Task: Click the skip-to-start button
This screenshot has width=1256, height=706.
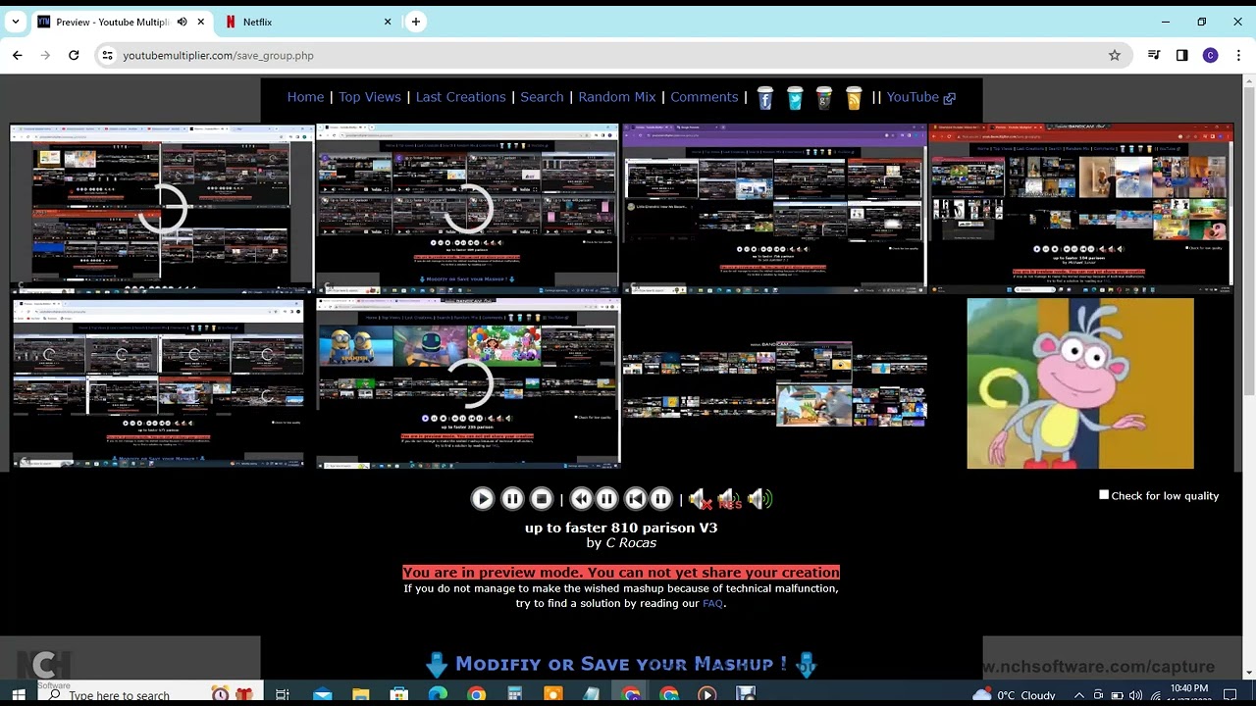Action: click(636, 499)
